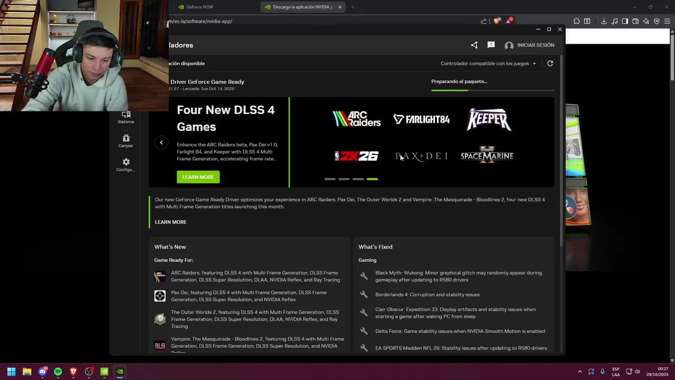Open the browser hamburger main menu

click(x=667, y=21)
